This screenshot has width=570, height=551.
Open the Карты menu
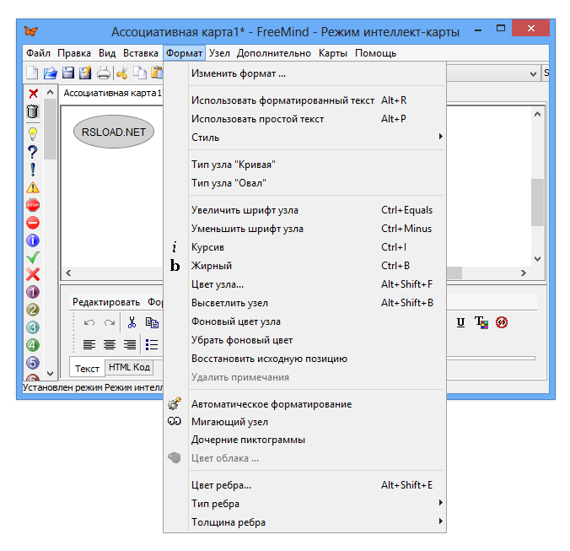[x=333, y=53]
